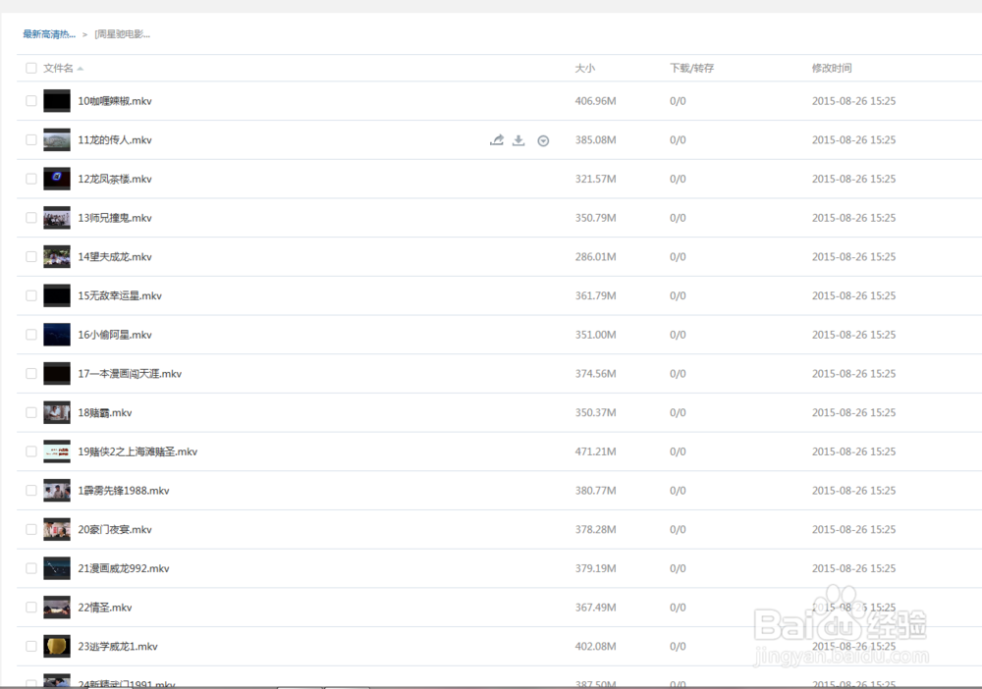Image resolution: width=982 pixels, height=689 pixels.
Task: Click thumbnail of 20豪门夜宴.mkv
Action: 57,529
